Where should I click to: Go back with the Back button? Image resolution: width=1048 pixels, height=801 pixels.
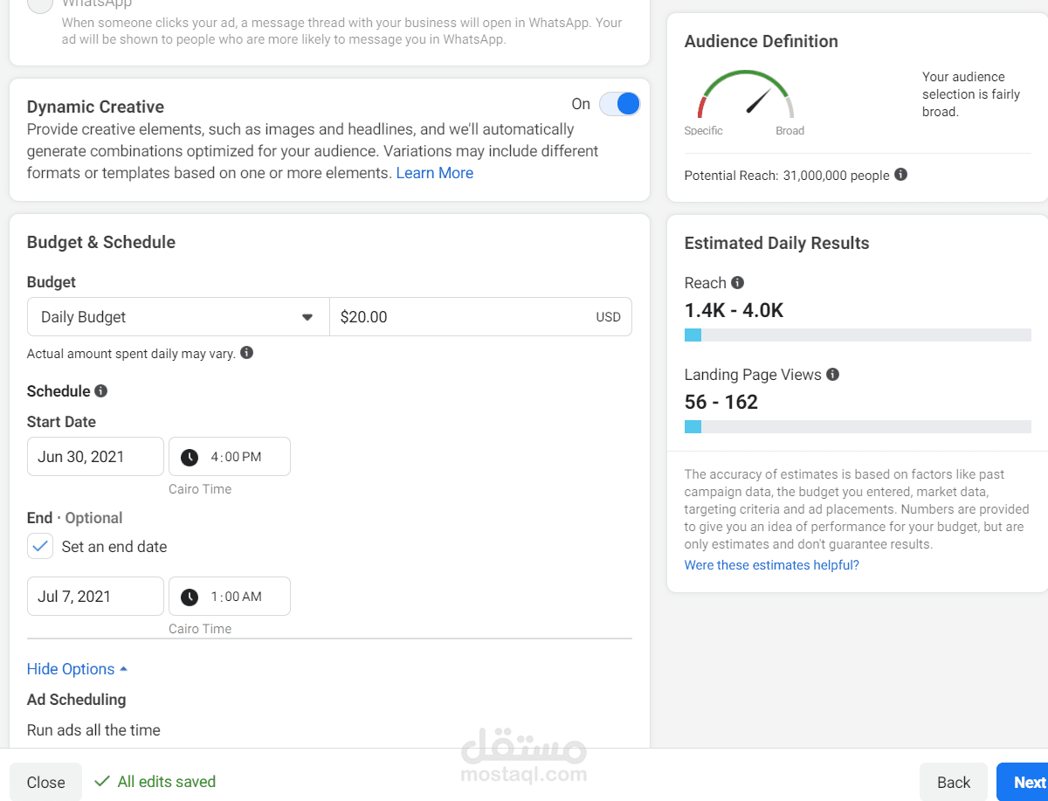coord(953,783)
